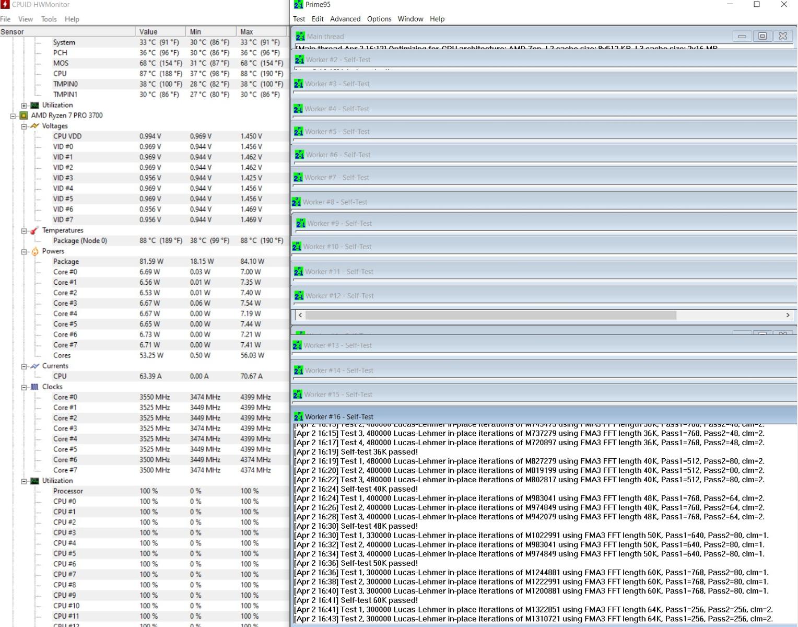Open the Help menu in HWMonitor
The image size is (798, 627).
tap(72, 19)
